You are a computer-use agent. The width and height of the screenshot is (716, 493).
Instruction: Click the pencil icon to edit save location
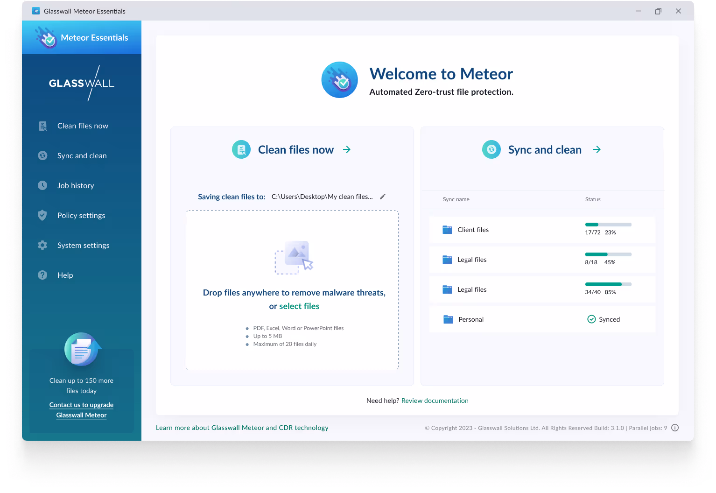(383, 197)
